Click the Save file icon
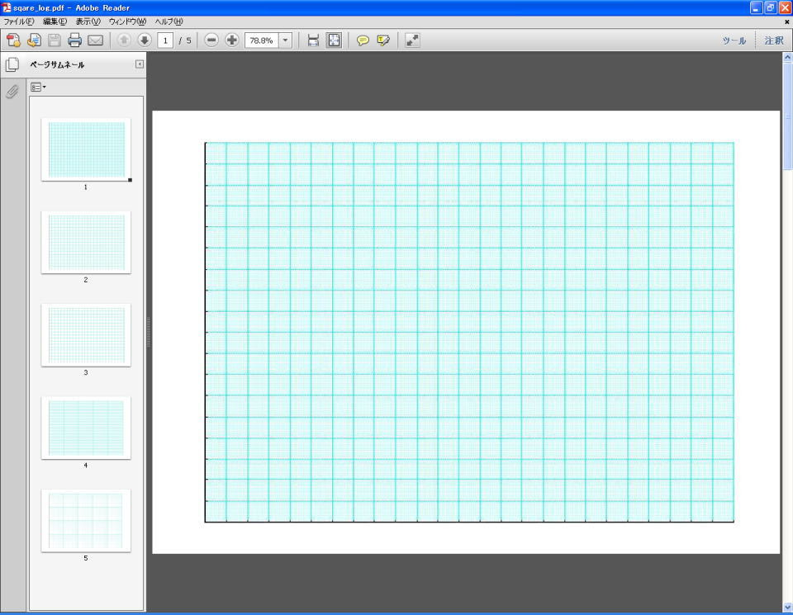793x615 pixels. click(x=55, y=40)
